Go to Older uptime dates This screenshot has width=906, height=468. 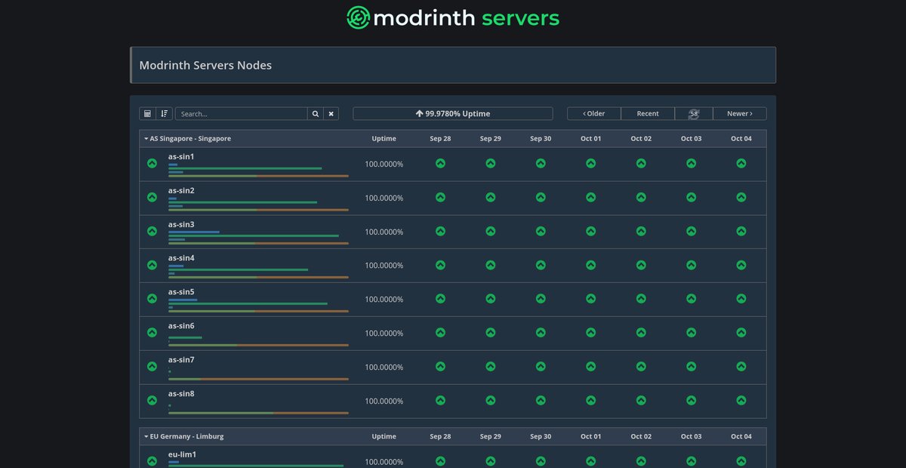point(594,113)
